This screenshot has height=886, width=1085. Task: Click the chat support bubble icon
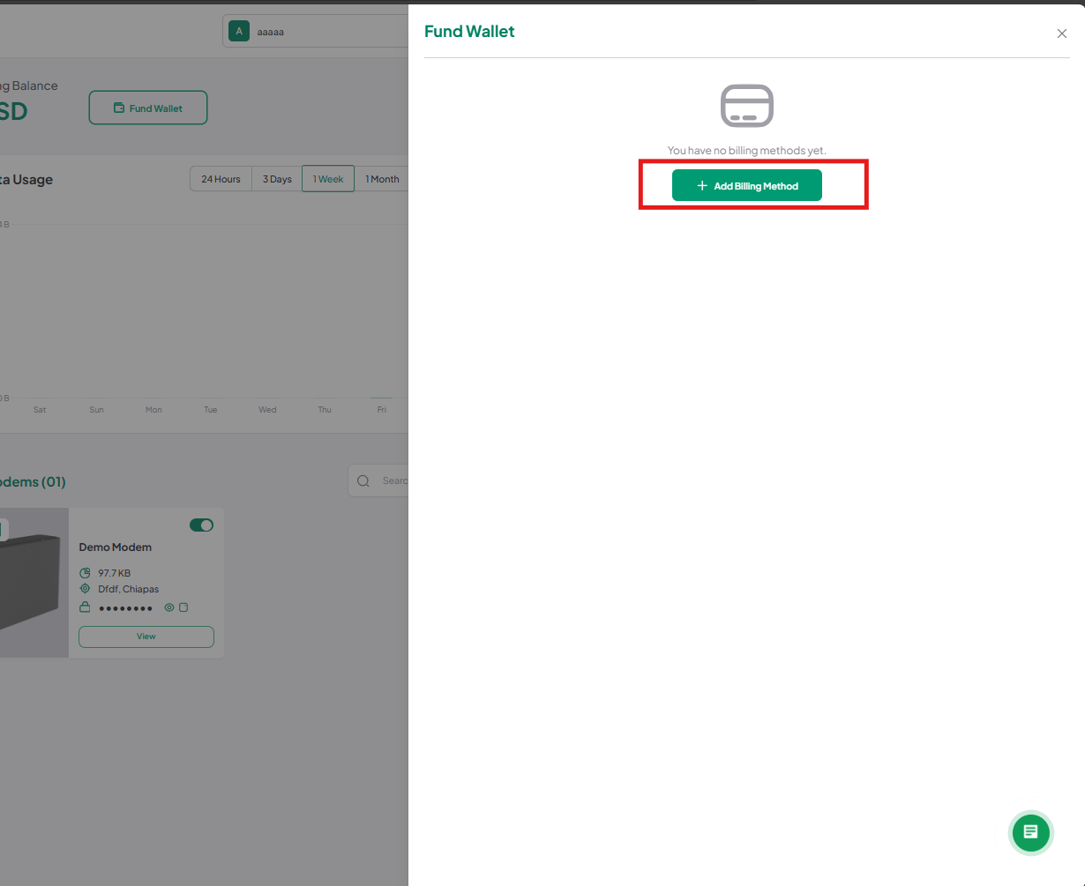click(x=1030, y=832)
